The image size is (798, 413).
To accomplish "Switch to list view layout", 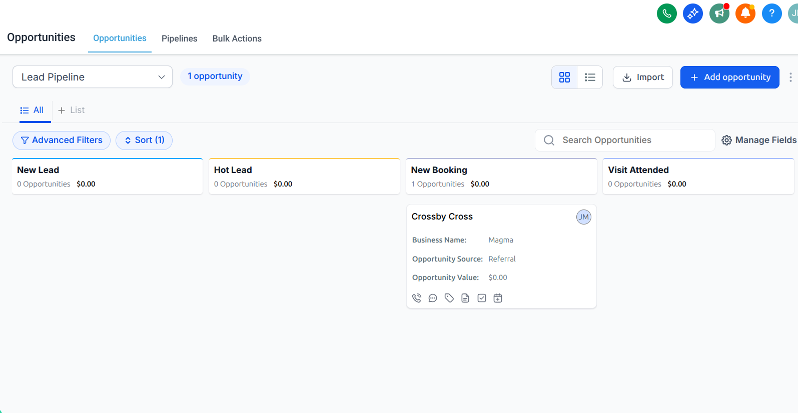I will point(590,77).
